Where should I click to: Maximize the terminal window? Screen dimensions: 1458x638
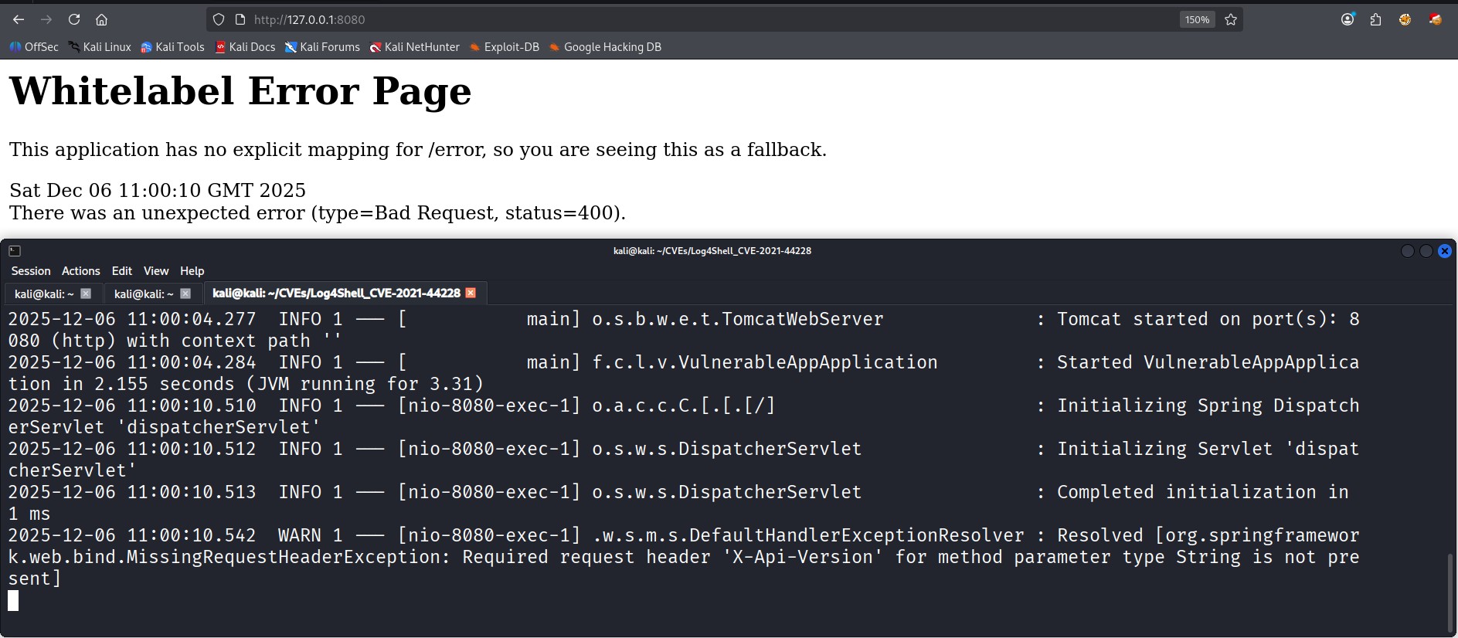[1426, 251]
